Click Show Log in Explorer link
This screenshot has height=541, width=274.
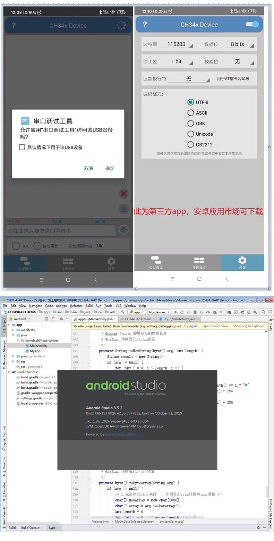click(248, 326)
